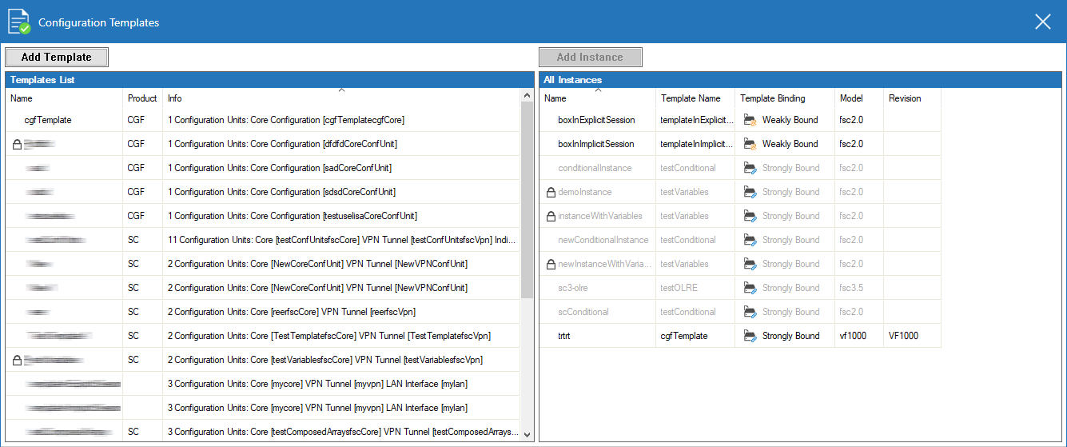
Task: Click the disabled Add Instance button
Action: 590,57
